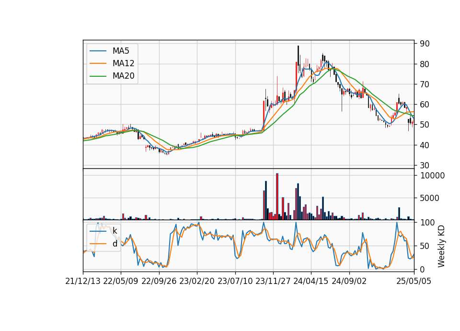
Task: Click the green MA20 legend line sample
Action: [98, 76]
